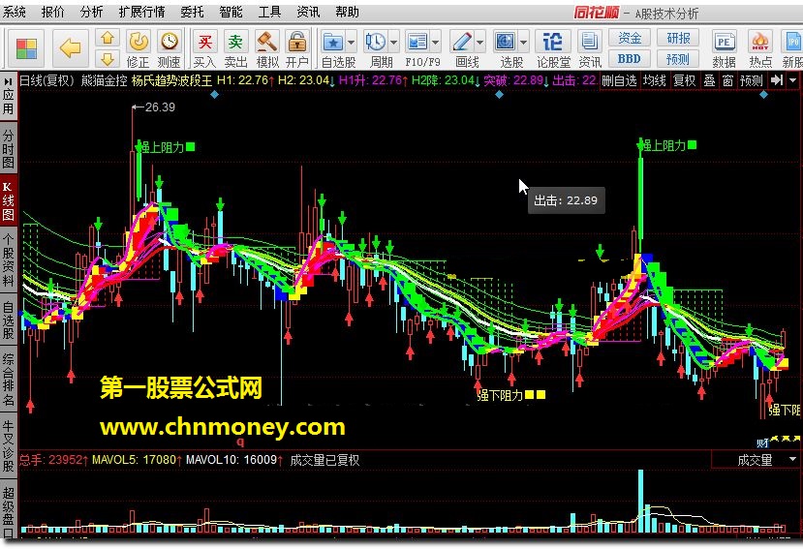
Task: Go back with the yellow left arrow
Action: pyautogui.click(x=70, y=48)
